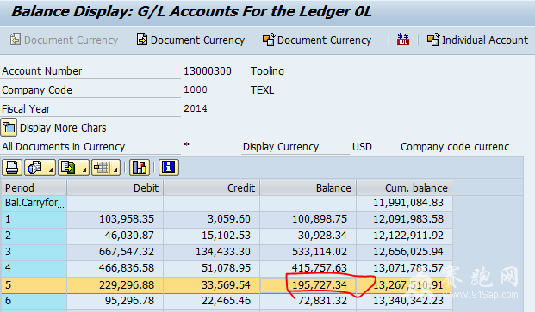The height and width of the screenshot is (312, 535).
Task: Open the Individual Account button
Action: pyautogui.click(x=477, y=40)
